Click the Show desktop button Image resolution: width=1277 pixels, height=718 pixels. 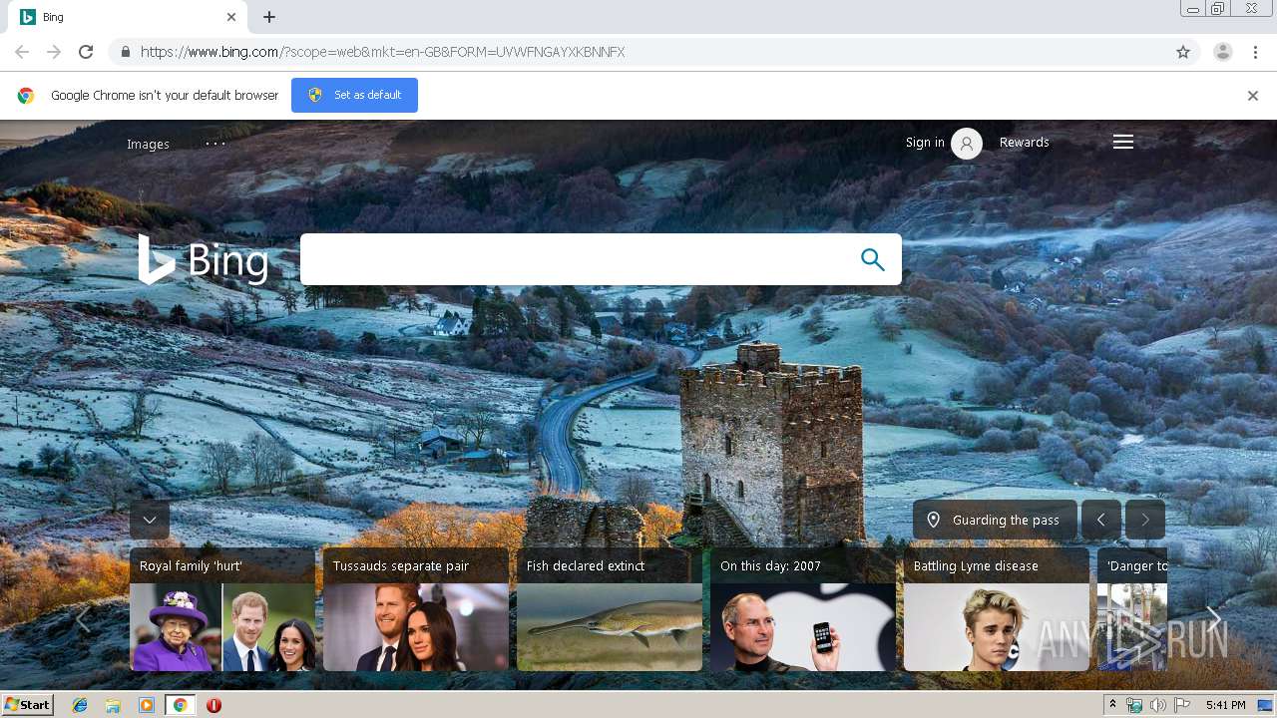[x=1266, y=705]
